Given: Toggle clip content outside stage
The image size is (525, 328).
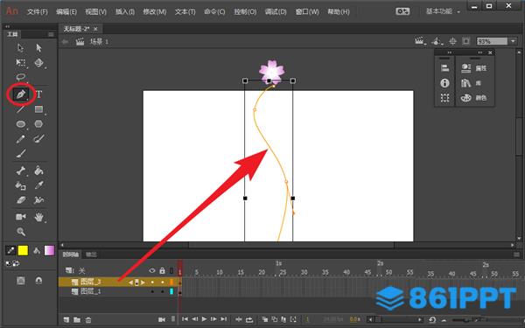Looking at the screenshot, I should (x=466, y=41).
